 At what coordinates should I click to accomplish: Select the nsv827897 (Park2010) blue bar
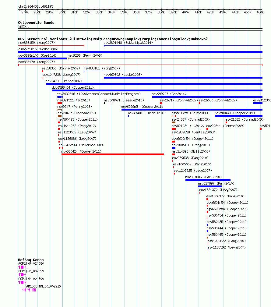[210, 186]
